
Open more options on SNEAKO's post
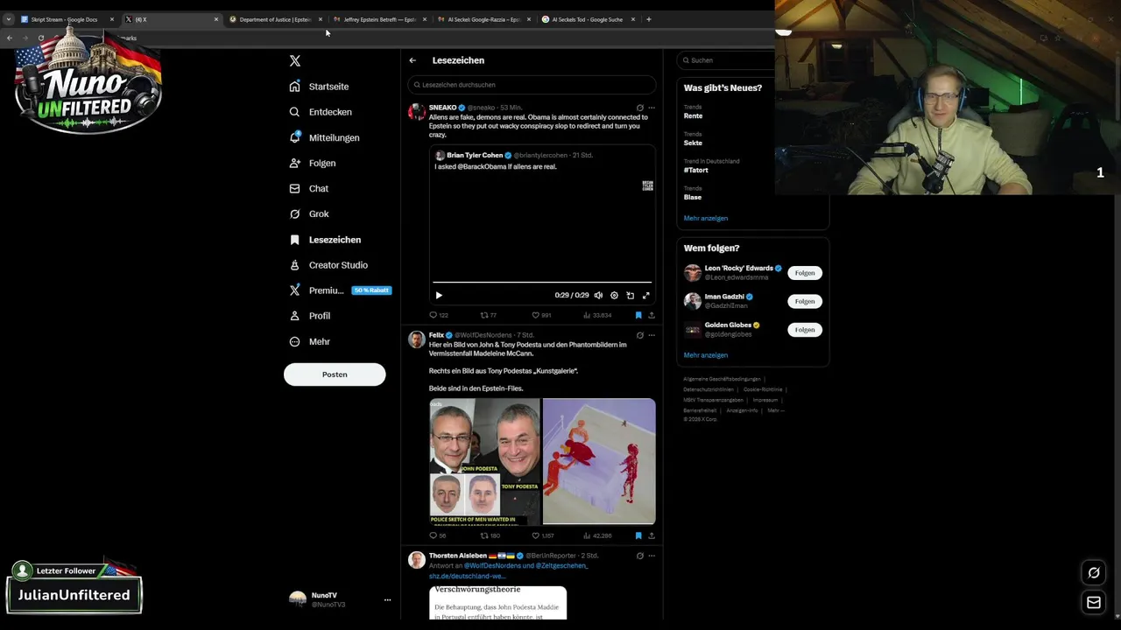[651, 108]
